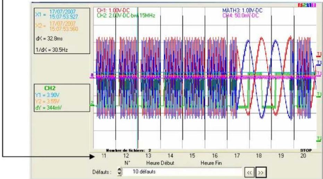
Task: Click the green CH2 heading in cursor box
Action: click(x=50, y=88)
